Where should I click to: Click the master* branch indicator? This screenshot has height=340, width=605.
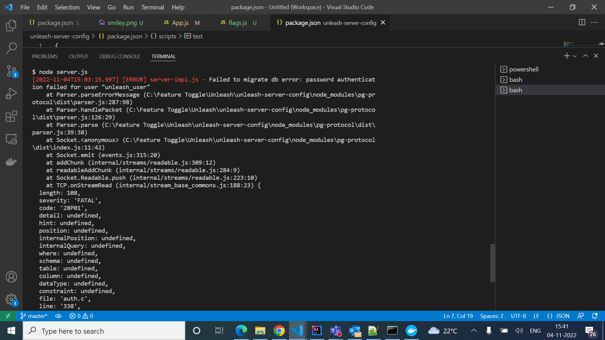(x=34, y=316)
